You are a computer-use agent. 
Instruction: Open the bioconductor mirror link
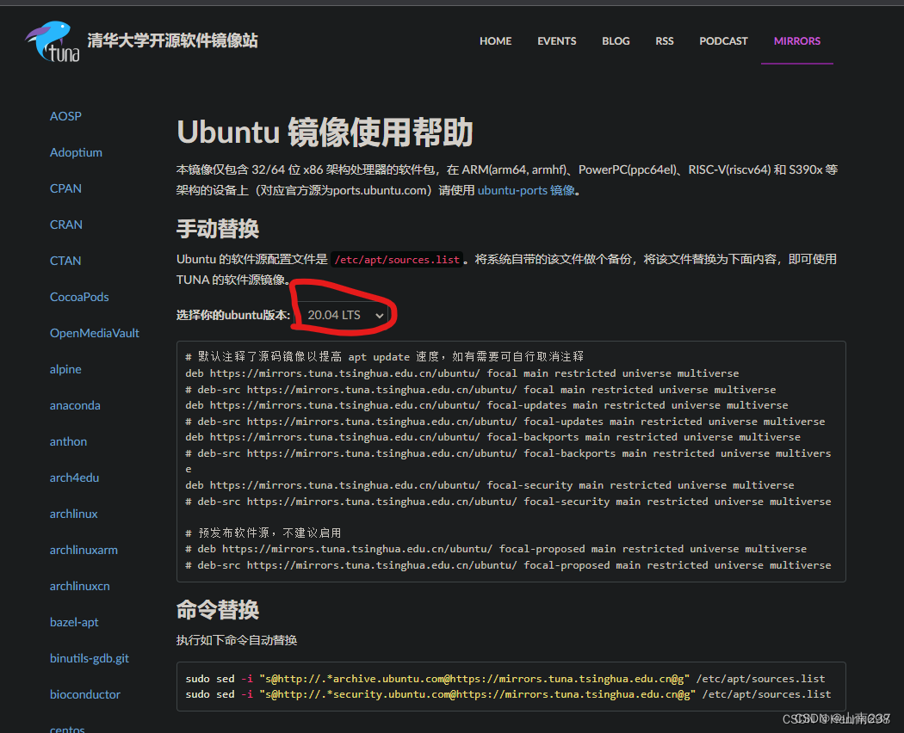coord(85,694)
